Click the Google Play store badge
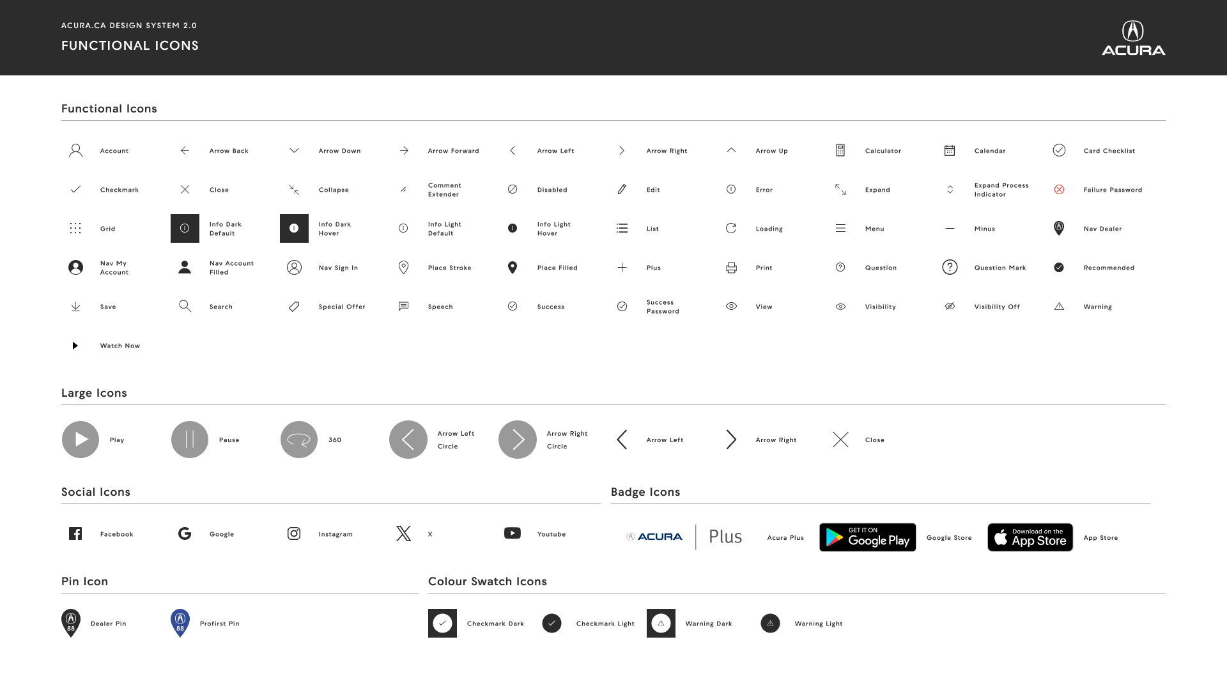Viewport: 1227px width, 690px height. [x=867, y=537]
